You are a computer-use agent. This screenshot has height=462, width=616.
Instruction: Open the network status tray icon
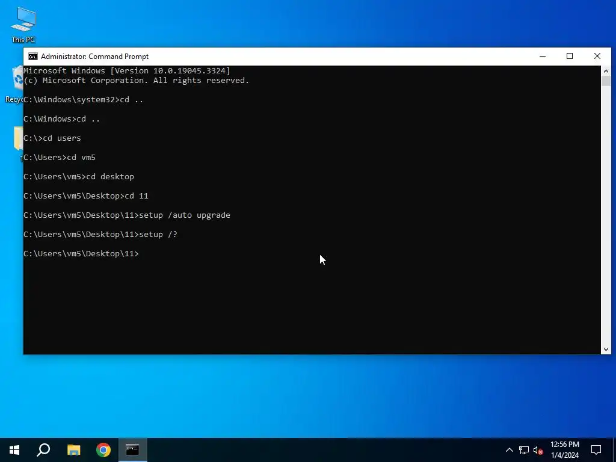524,450
